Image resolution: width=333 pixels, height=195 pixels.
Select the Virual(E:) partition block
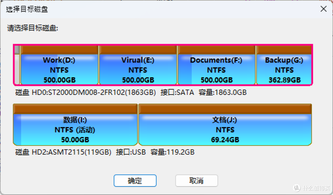(x=138, y=65)
